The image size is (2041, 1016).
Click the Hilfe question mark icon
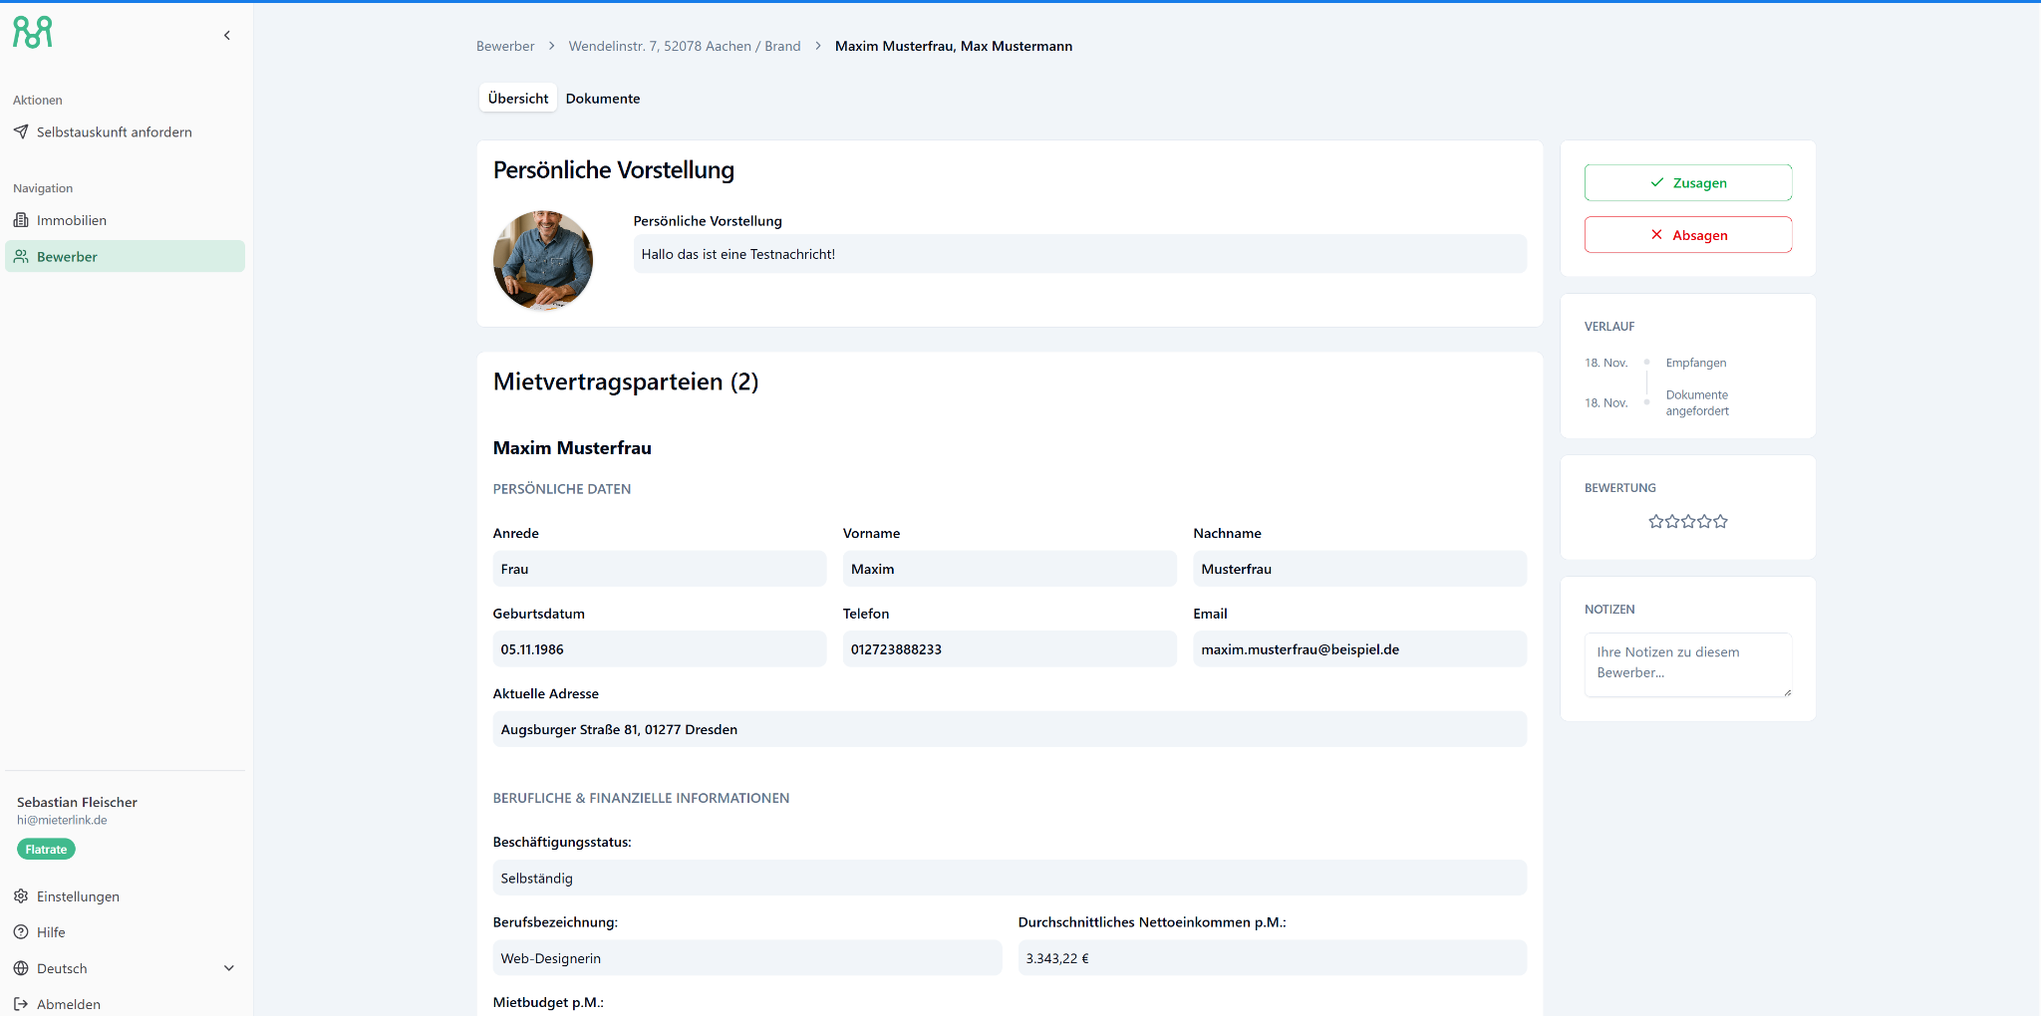[21, 932]
